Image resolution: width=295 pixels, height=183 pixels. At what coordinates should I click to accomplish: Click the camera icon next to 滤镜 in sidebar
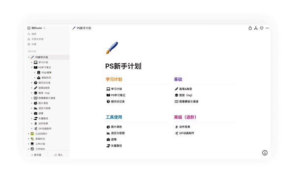click(x=35, y=113)
